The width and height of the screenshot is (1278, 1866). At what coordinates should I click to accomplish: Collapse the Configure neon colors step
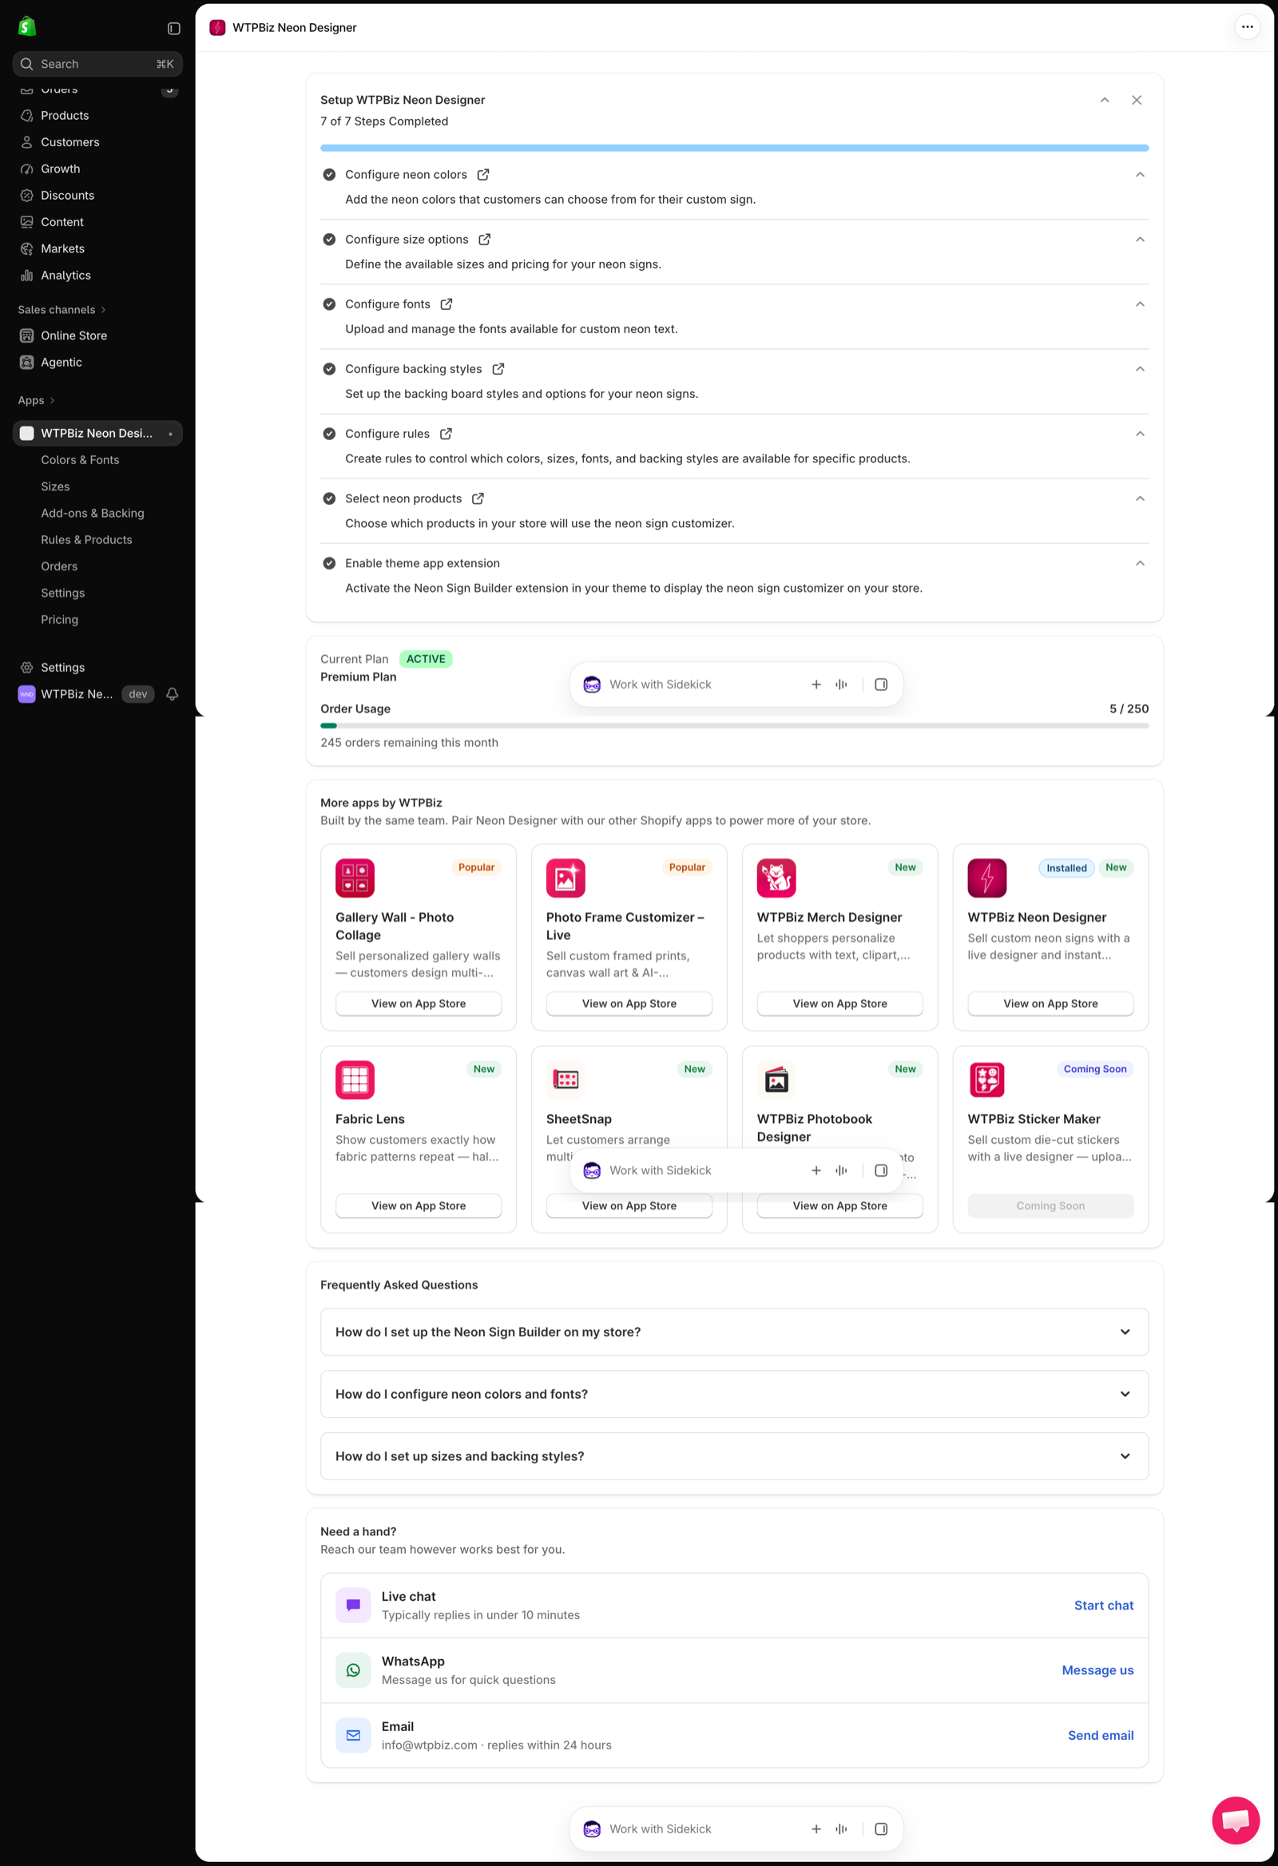point(1139,174)
